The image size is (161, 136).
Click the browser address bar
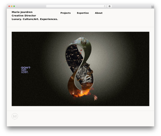tap(76, 6)
